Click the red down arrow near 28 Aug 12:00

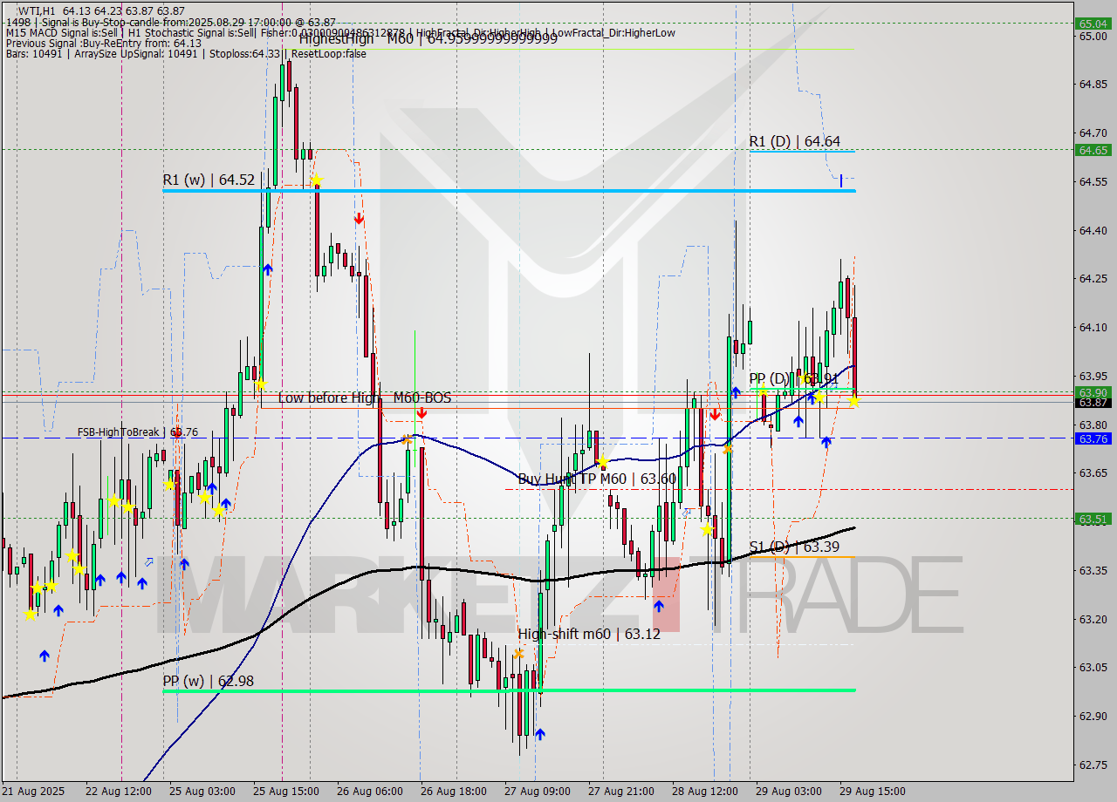(x=716, y=415)
